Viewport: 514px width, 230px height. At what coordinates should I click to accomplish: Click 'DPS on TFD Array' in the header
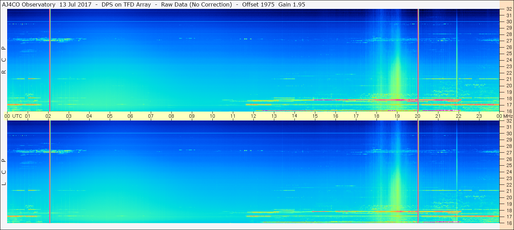(126, 4)
